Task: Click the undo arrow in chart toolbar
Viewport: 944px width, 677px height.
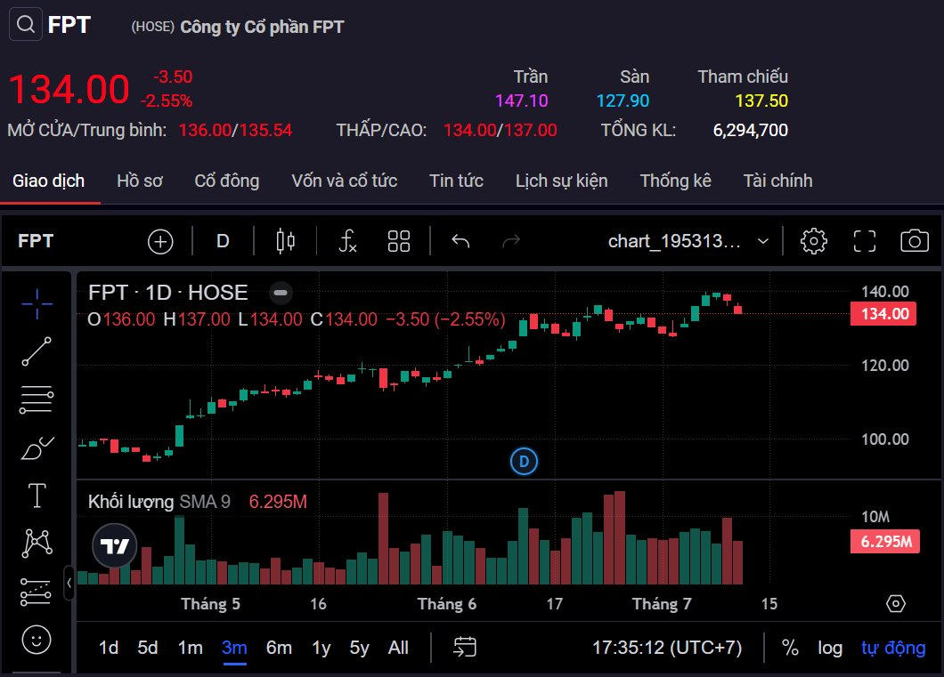Action: (460, 240)
